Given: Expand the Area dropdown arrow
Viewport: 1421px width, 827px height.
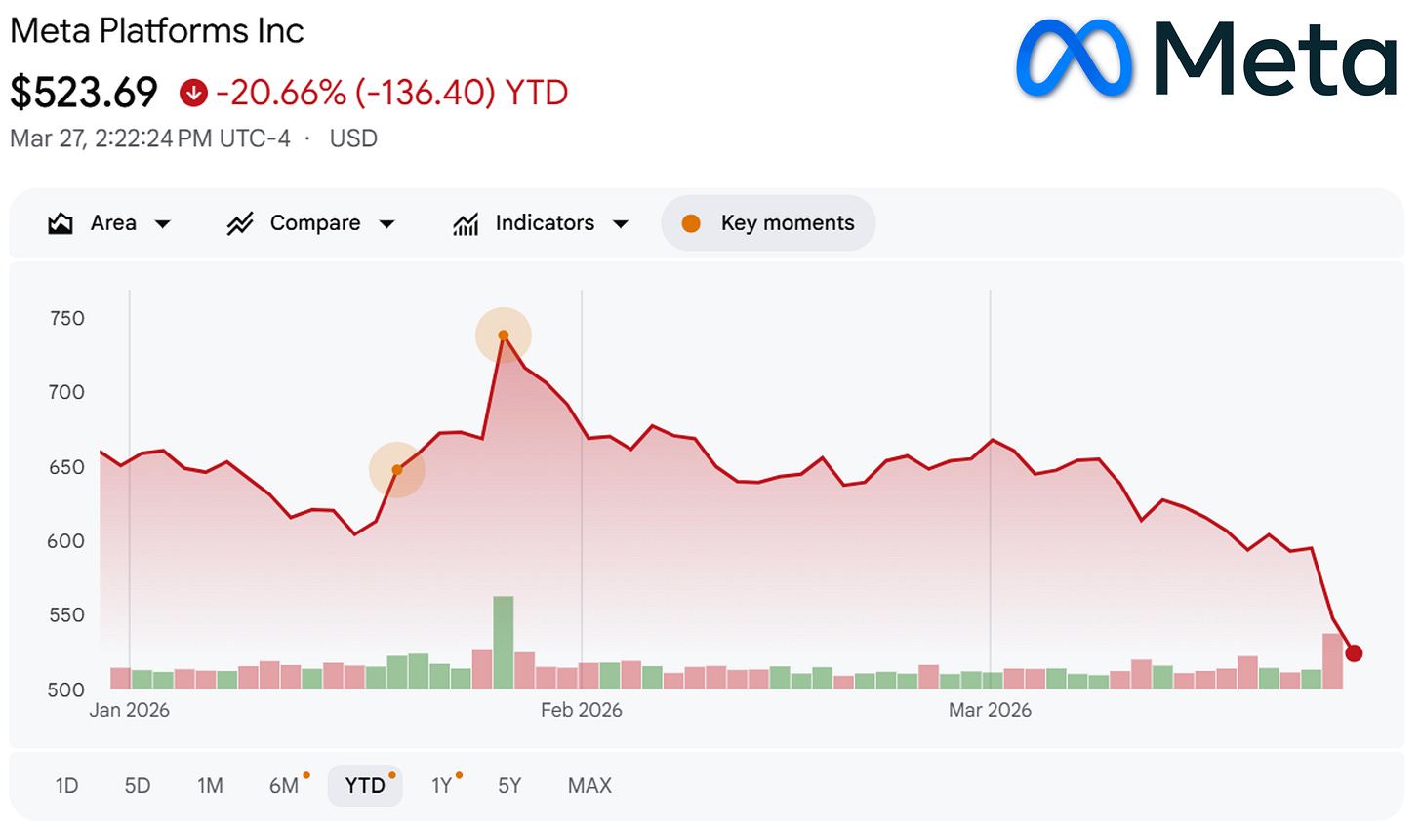Looking at the screenshot, I should pyautogui.click(x=163, y=224).
